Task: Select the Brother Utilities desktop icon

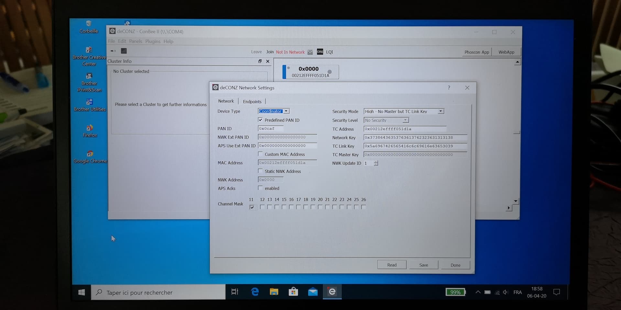Action: pos(90,105)
